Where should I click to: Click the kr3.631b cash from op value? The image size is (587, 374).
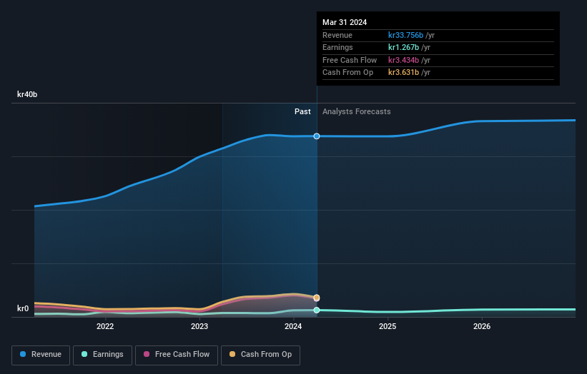point(403,73)
